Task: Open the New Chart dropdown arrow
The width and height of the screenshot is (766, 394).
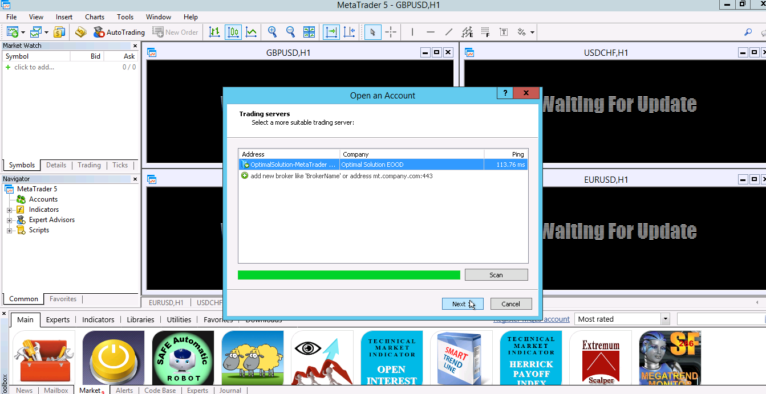Action: [x=23, y=33]
